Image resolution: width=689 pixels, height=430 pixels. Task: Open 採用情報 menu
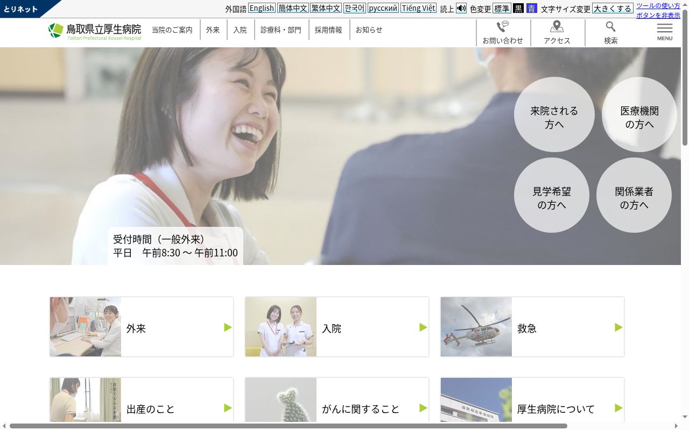(328, 30)
